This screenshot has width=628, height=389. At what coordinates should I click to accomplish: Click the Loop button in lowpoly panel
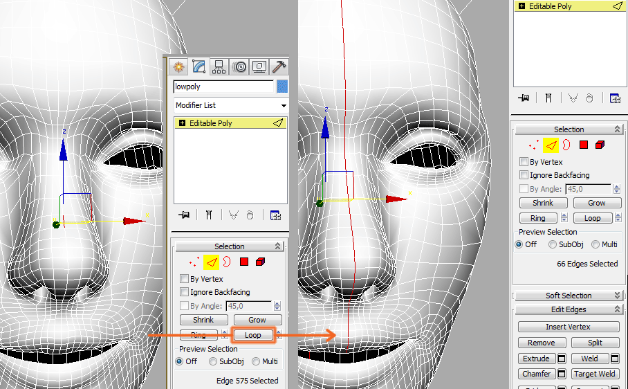click(253, 335)
